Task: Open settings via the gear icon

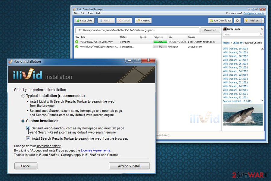Action: [x=238, y=21]
